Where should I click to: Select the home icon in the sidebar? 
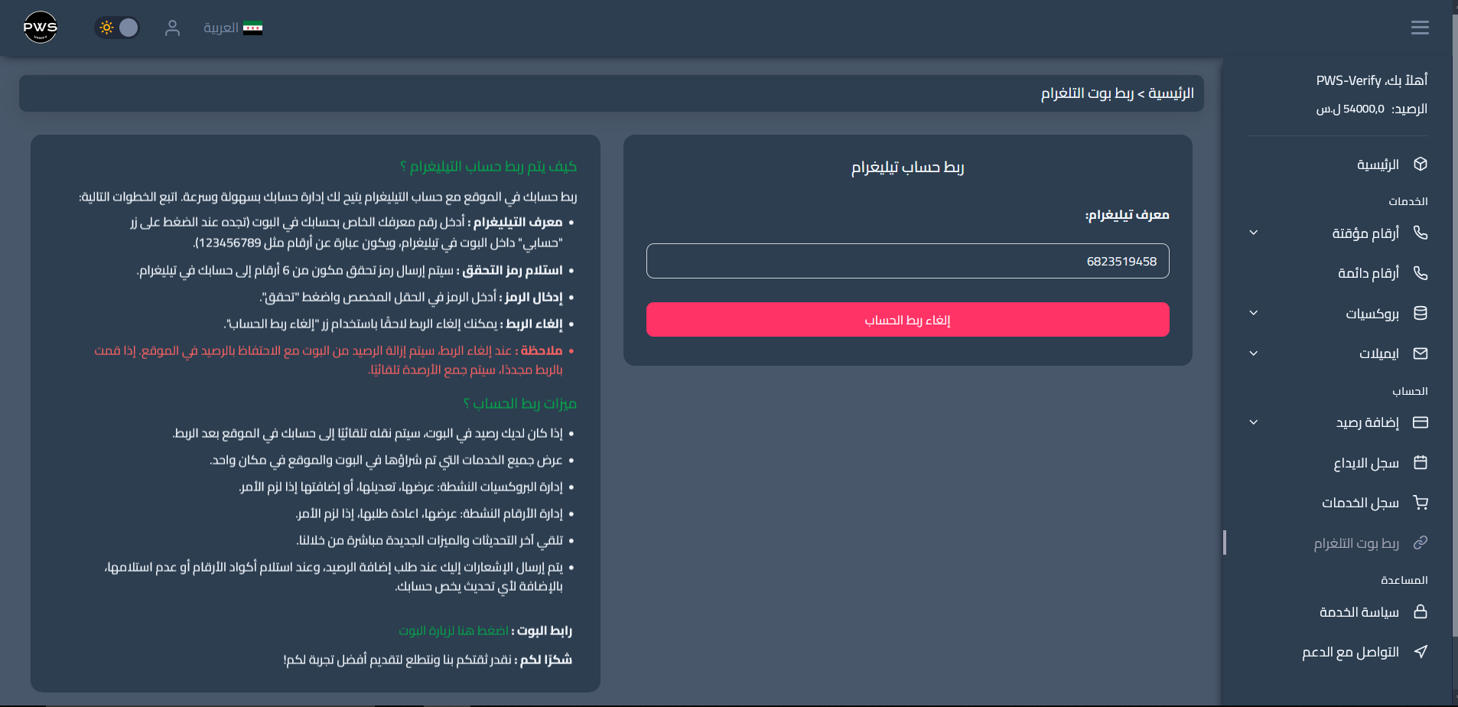[1421, 164]
